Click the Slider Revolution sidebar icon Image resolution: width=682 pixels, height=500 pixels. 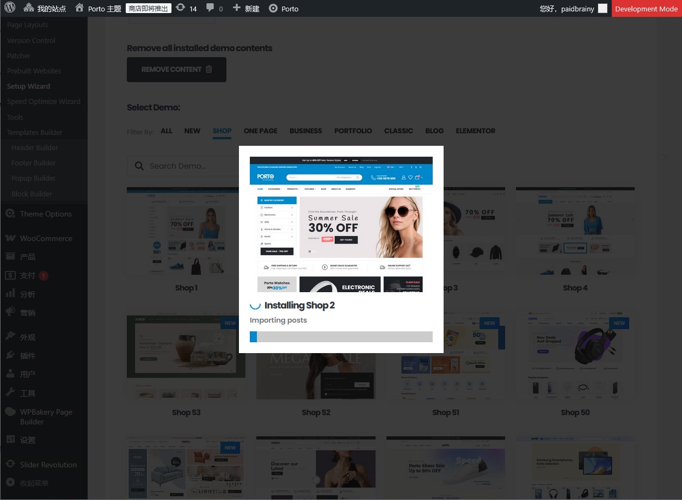pyautogui.click(x=10, y=464)
